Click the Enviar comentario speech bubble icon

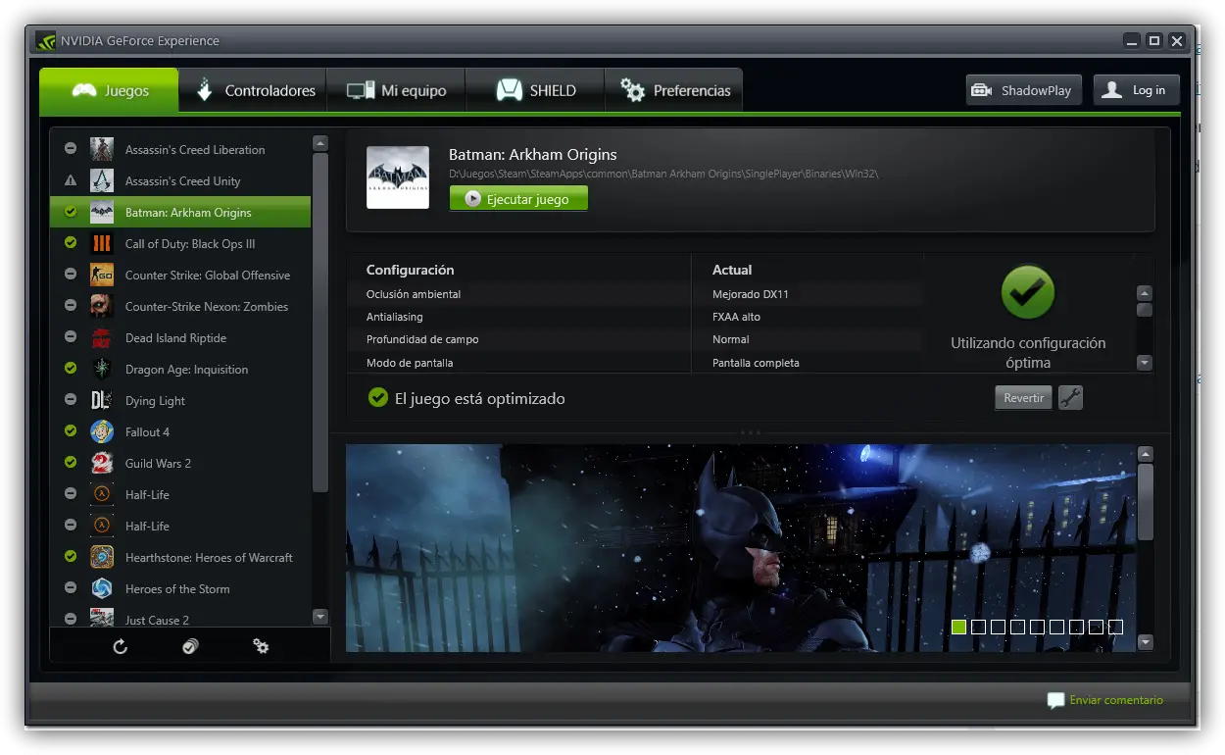(1055, 700)
